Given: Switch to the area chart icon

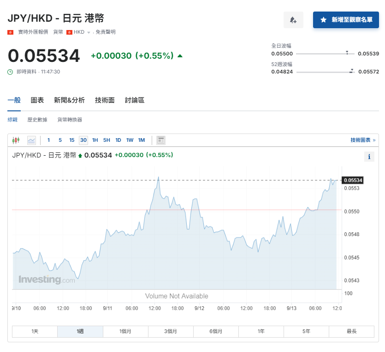Looking at the screenshot, I should click(x=31, y=140).
